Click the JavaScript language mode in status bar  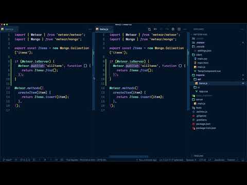(219, 160)
